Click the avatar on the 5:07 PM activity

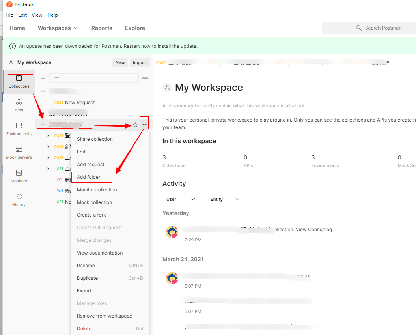(x=172, y=278)
